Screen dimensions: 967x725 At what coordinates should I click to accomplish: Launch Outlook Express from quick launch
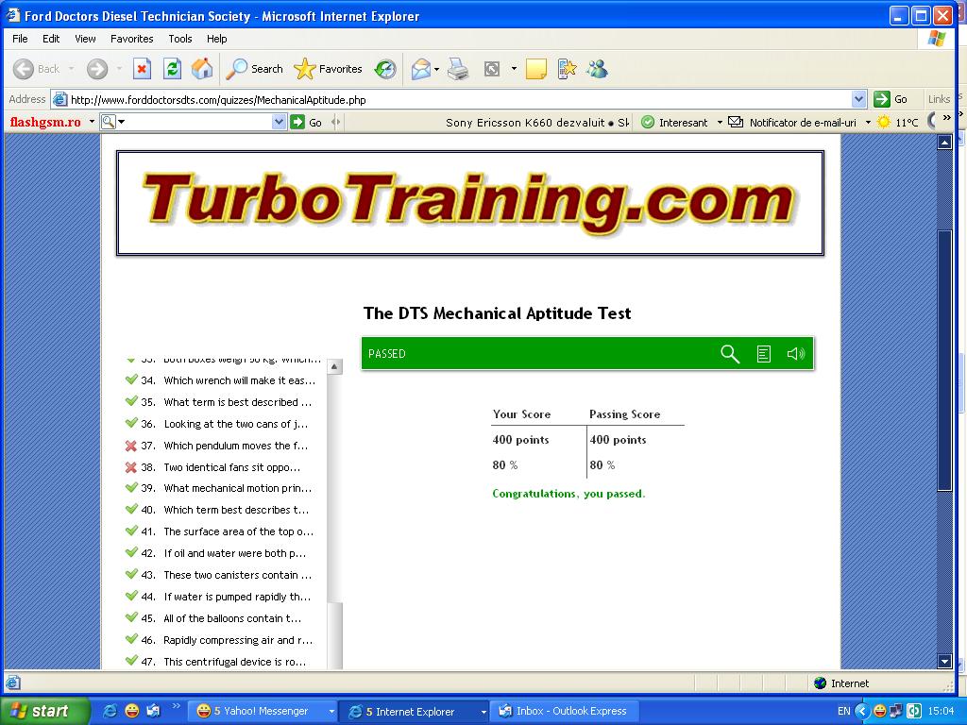(x=152, y=711)
